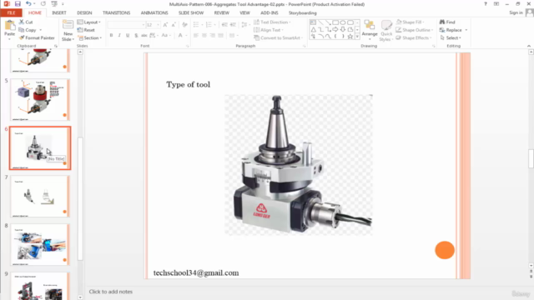Apply text shadow formatting
534x300 pixels.
pyautogui.click(x=136, y=35)
